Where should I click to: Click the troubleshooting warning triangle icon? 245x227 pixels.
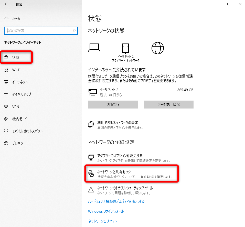point(91,190)
